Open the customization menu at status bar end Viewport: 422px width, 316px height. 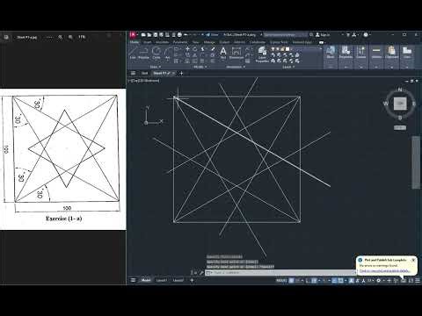click(x=418, y=280)
